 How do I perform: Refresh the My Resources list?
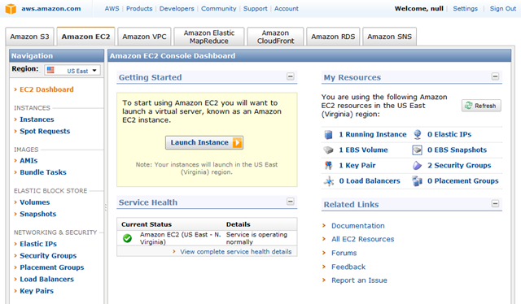point(481,106)
